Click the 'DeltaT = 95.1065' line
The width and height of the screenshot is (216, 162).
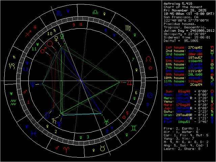(181, 40)
